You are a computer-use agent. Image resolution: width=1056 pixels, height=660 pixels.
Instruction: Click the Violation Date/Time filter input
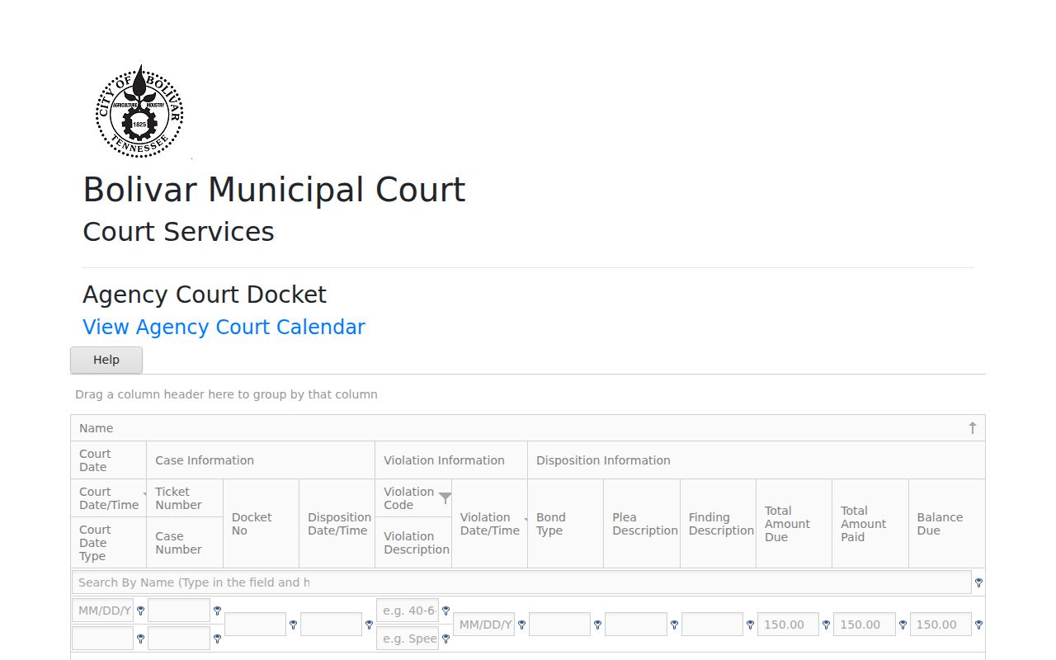483,625
